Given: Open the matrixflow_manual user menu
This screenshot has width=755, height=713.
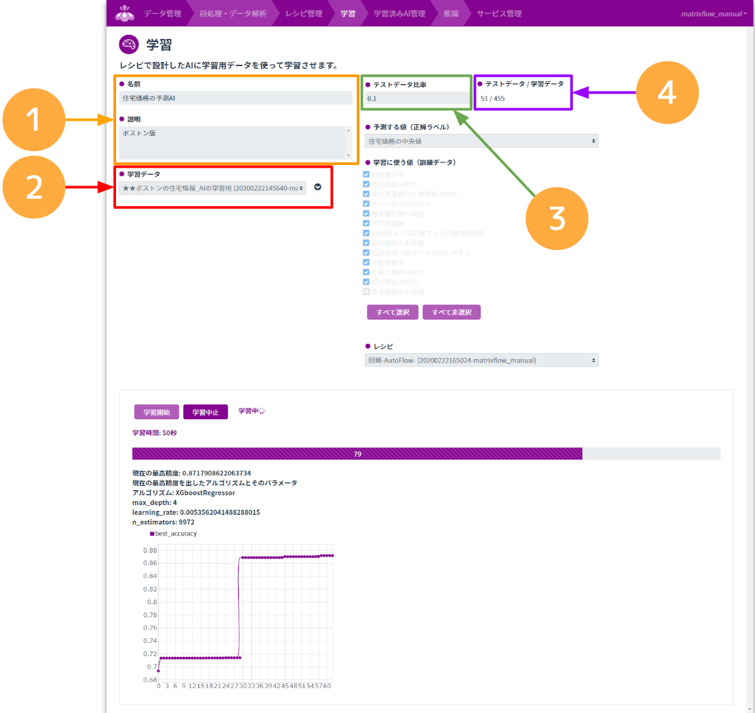Looking at the screenshot, I should tap(713, 13).
